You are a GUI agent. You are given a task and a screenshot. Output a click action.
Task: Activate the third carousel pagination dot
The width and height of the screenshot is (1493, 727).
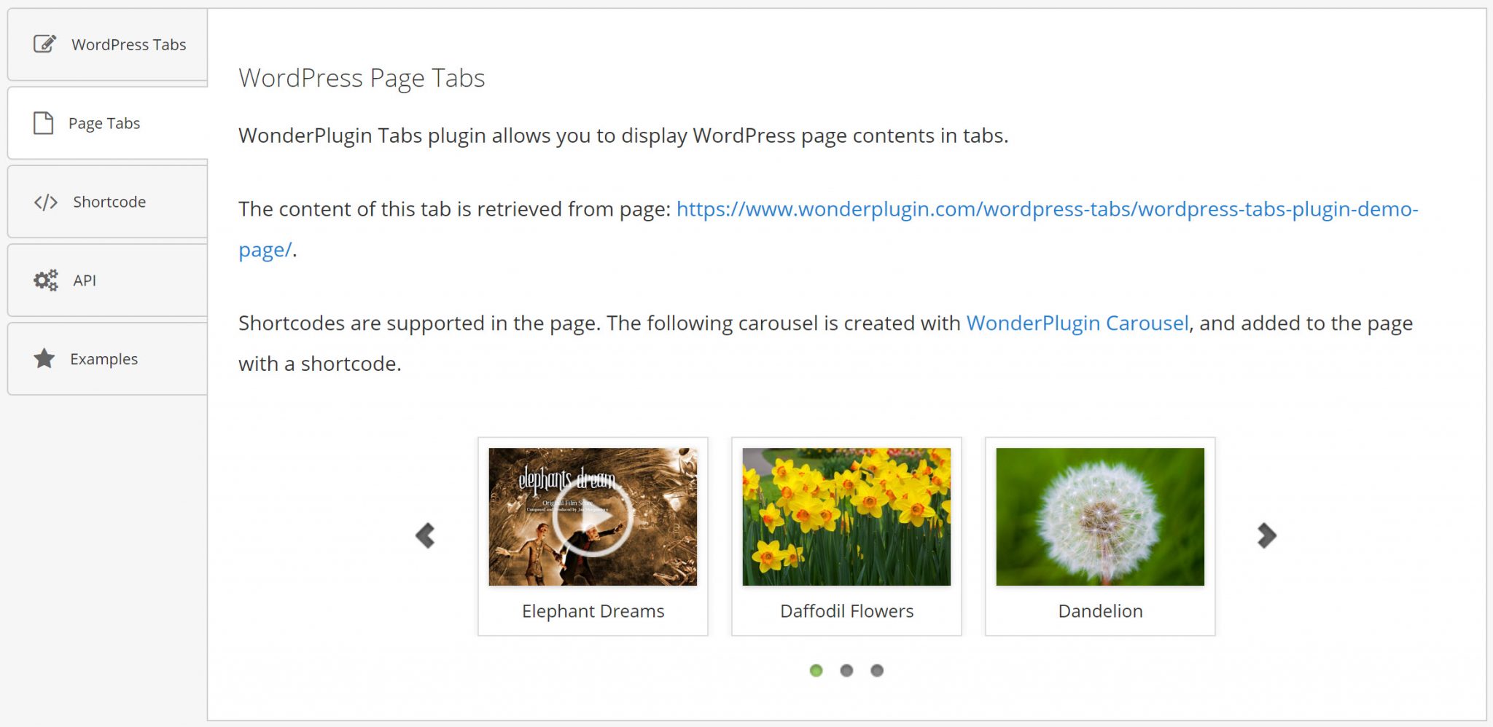click(878, 670)
